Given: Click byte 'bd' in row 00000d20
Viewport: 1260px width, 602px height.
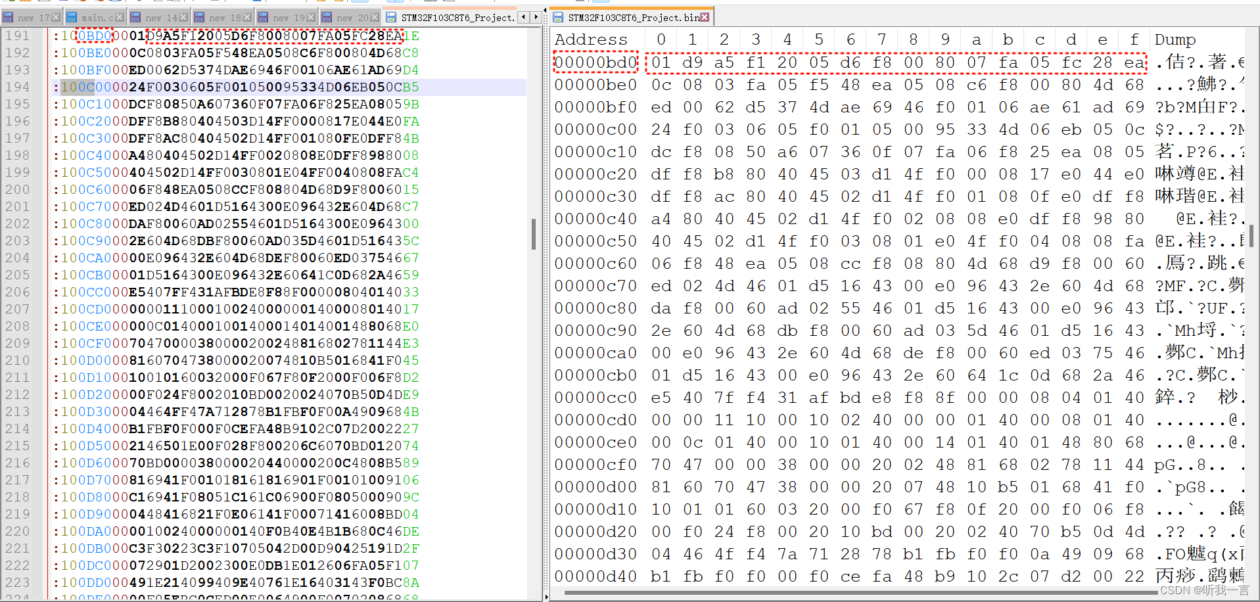Looking at the screenshot, I should pos(882,532).
